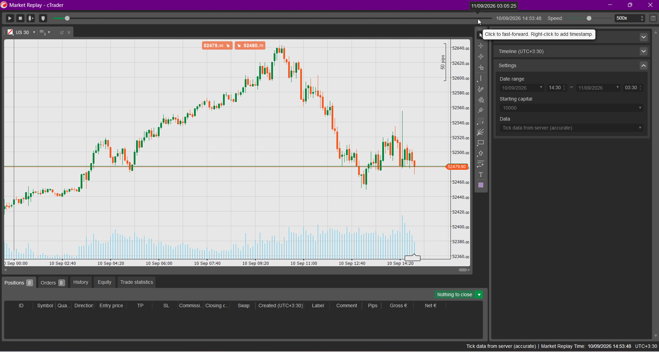Step forward one candle in replay
Screen dimensions: 659x352
(x=31, y=18)
